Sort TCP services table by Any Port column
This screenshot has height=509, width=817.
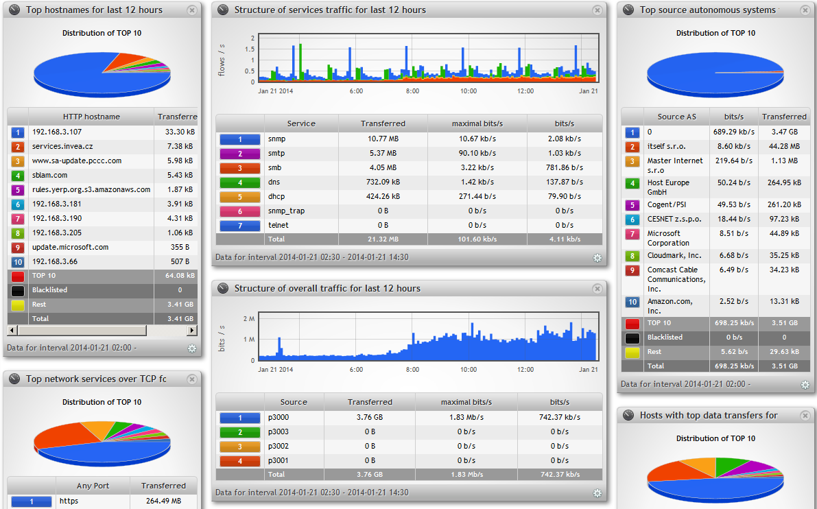coord(93,486)
